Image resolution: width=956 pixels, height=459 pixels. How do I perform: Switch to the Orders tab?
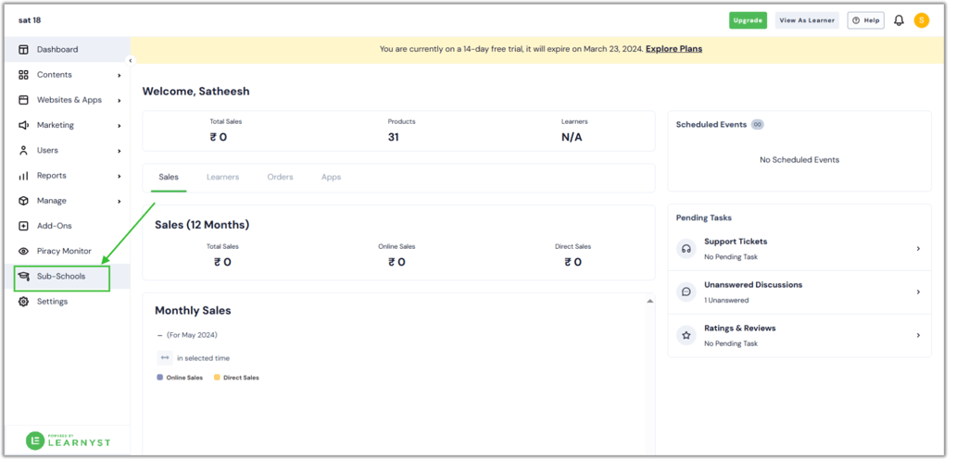coord(280,177)
